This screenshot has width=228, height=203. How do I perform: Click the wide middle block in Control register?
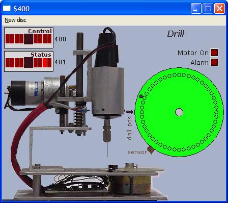[28, 39]
